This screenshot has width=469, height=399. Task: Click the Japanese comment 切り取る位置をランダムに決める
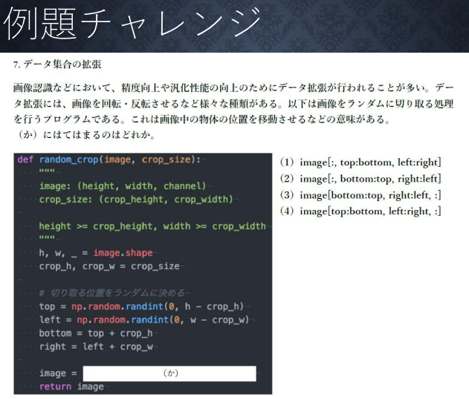coord(111,293)
